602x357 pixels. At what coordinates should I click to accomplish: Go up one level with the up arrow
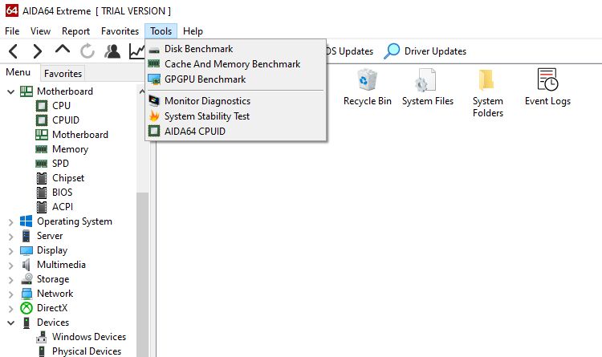point(63,49)
